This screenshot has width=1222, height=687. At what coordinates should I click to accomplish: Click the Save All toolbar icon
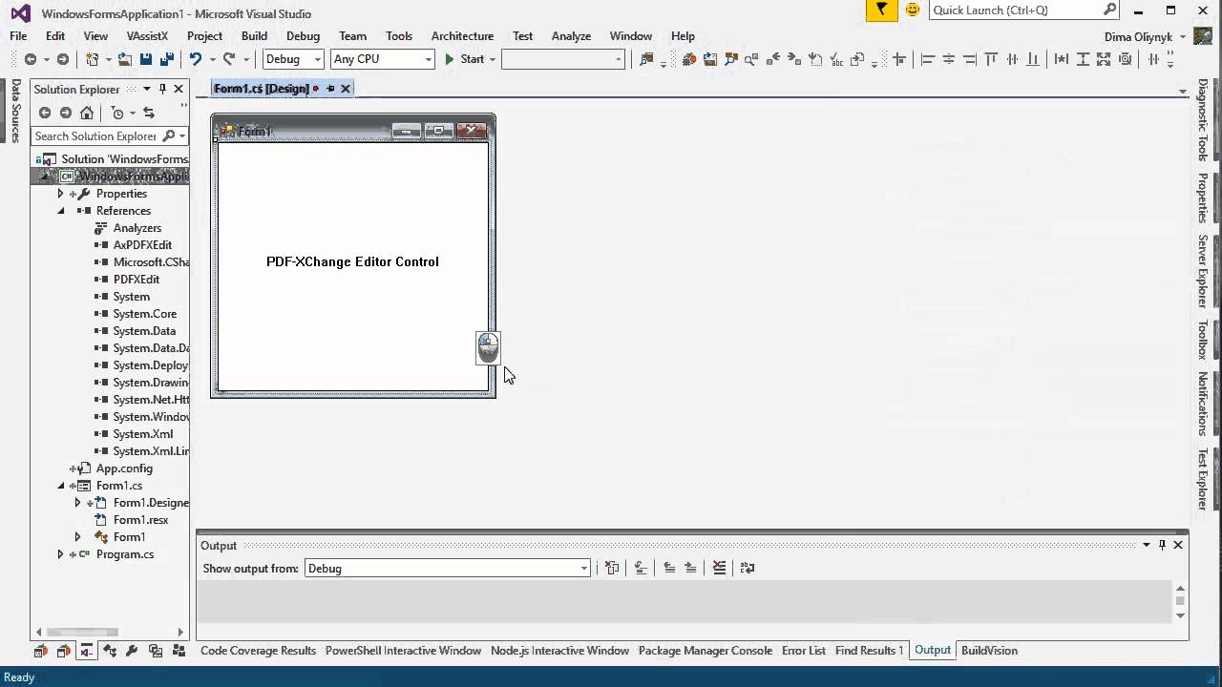pos(167,59)
